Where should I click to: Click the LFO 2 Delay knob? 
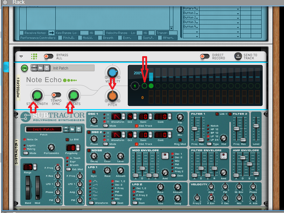[178, 198]
